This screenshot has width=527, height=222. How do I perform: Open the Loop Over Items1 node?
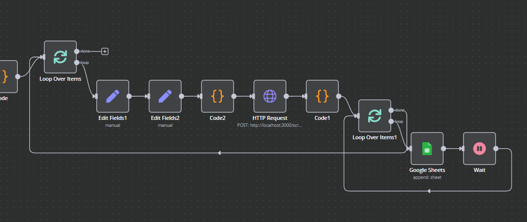point(375,116)
